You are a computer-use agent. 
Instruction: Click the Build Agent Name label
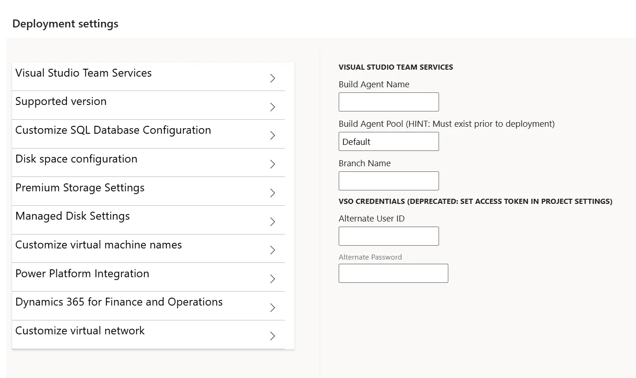click(374, 85)
